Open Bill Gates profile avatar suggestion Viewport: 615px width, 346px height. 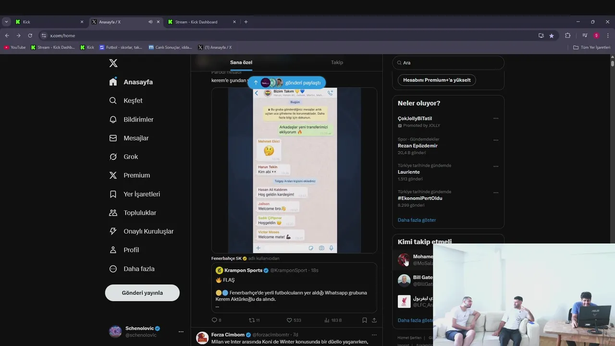(404, 281)
